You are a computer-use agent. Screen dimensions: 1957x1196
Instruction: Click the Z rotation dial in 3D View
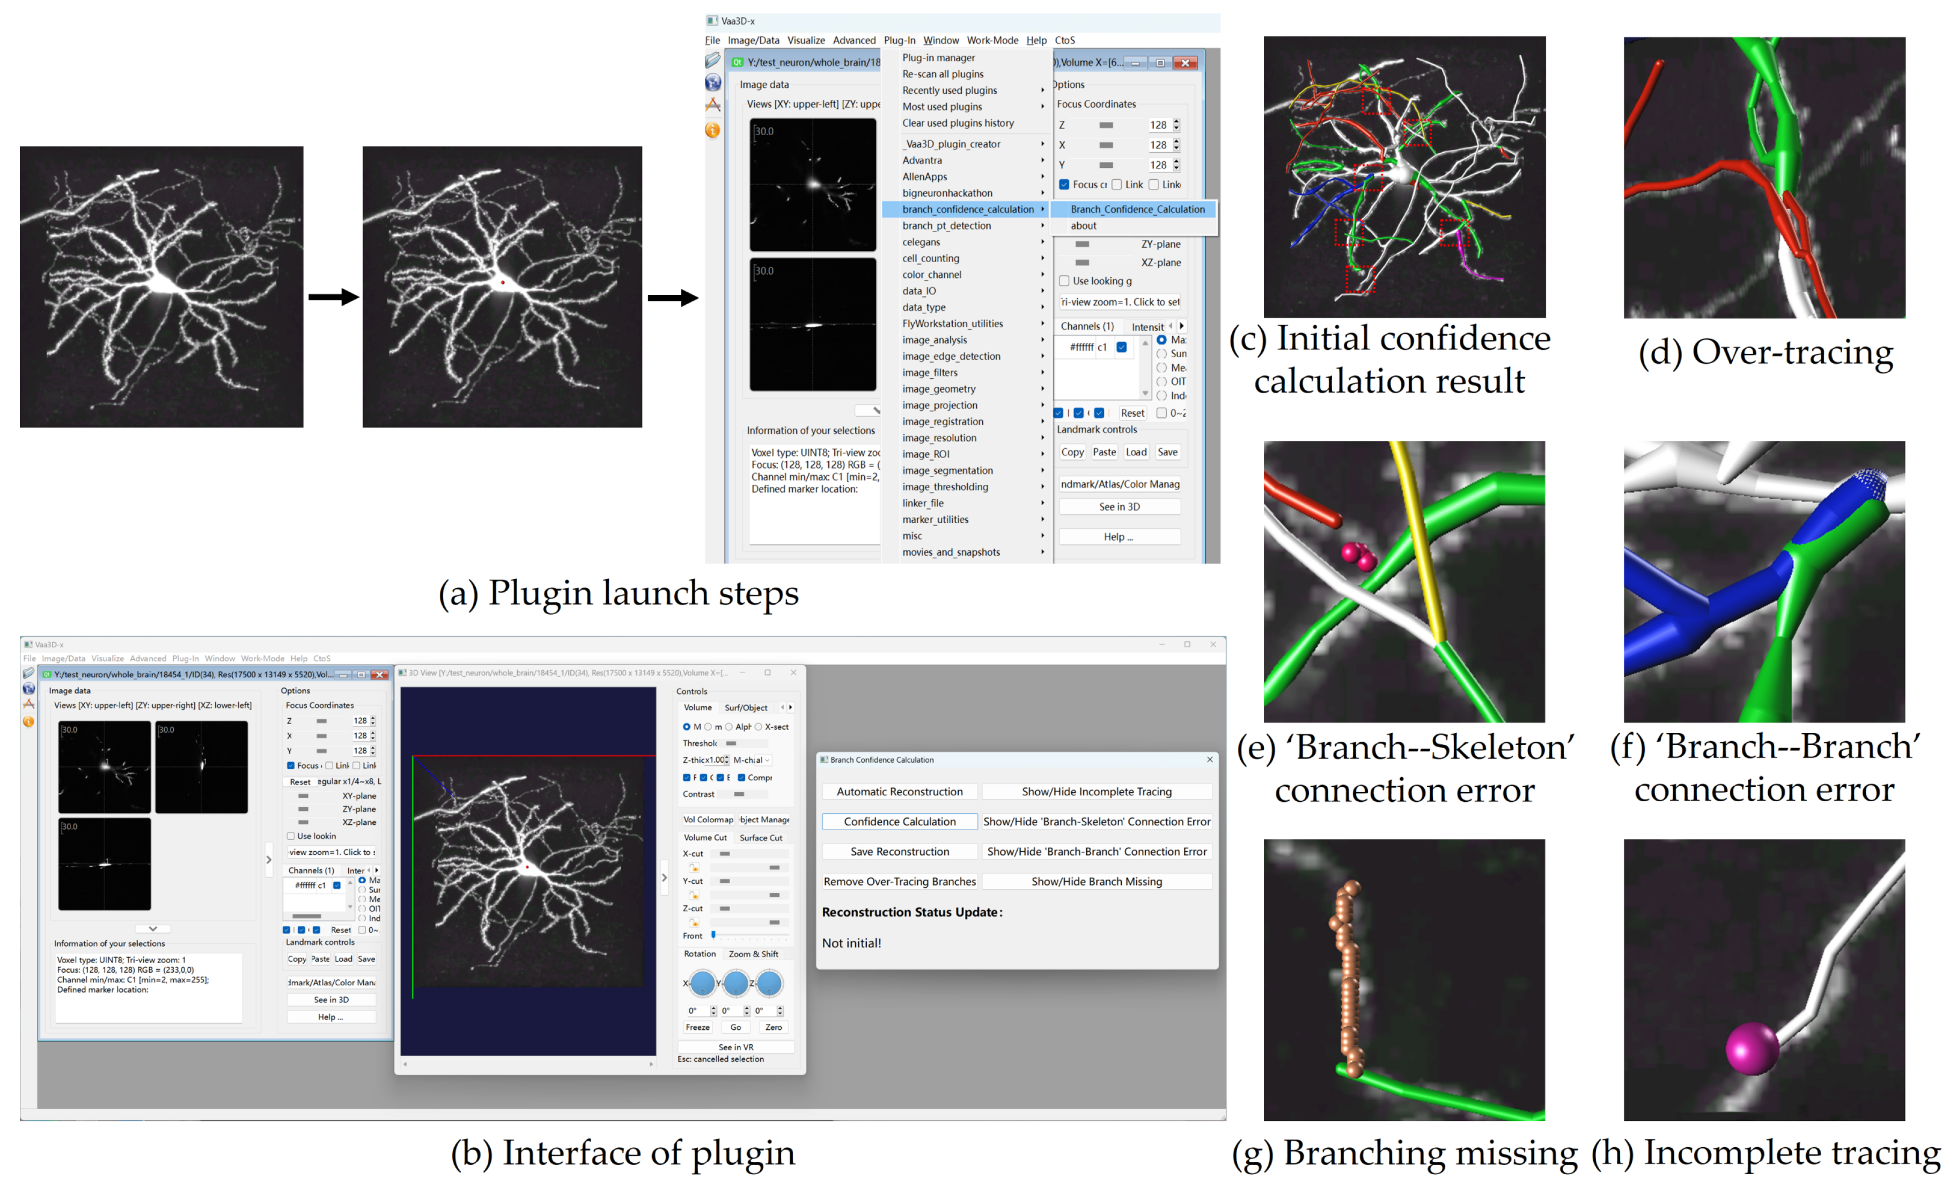[x=770, y=983]
